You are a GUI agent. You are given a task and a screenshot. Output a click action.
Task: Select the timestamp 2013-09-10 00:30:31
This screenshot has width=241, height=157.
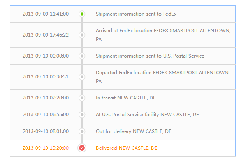(46, 77)
